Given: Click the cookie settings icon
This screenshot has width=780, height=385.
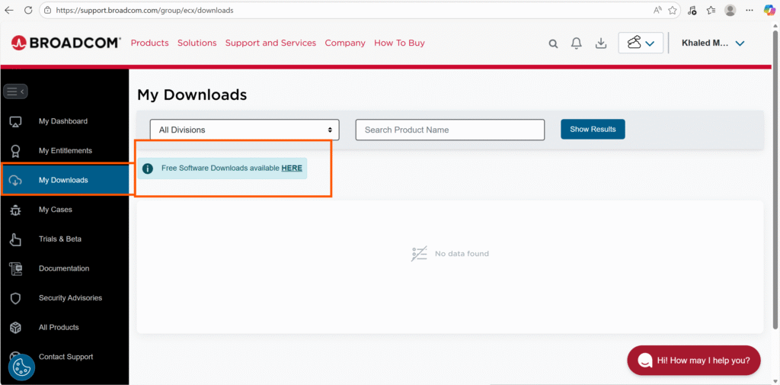Looking at the screenshot, I should [21, 367].
